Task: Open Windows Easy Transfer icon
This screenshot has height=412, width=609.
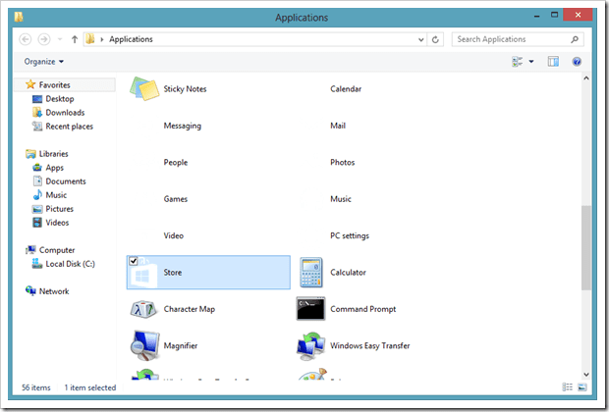Action: pyautogui.click(x=310, y=345)
